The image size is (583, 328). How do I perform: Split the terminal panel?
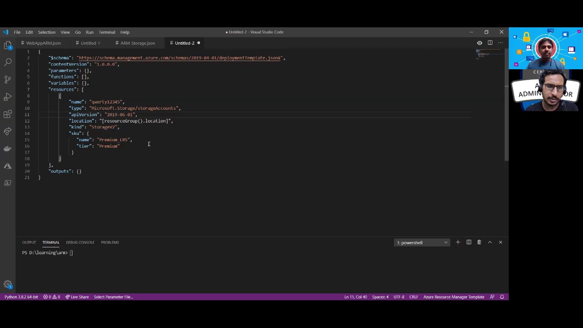pos(469,242)
